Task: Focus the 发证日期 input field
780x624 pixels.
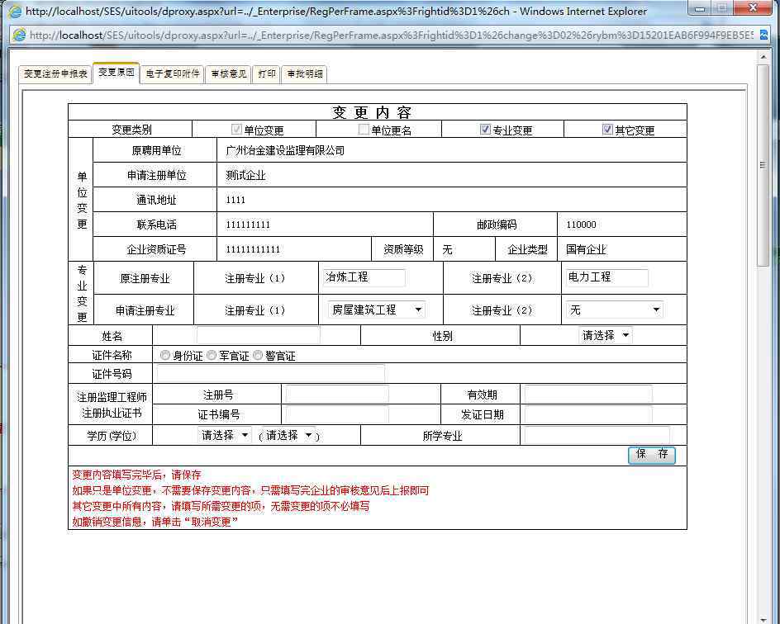Action: click(x=588, y=414)
